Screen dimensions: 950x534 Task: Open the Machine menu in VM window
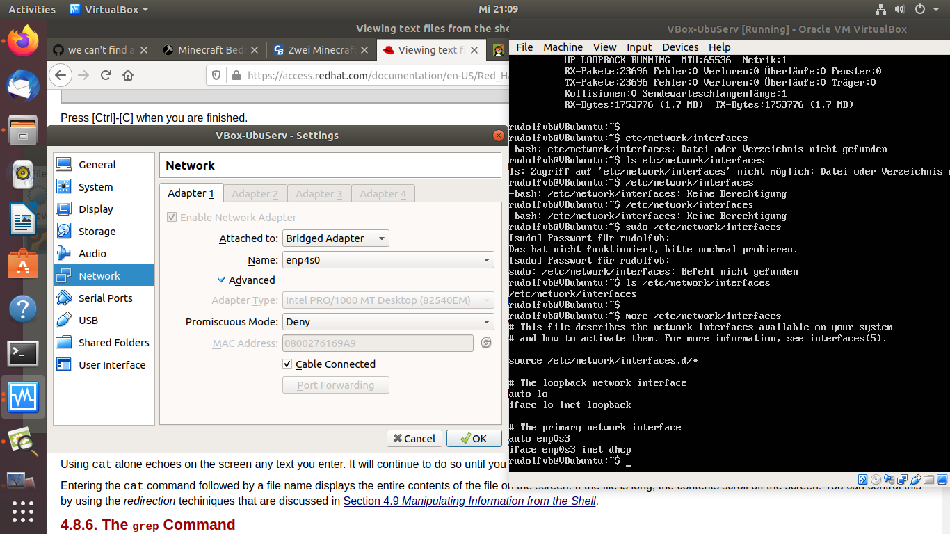pos(563,47)
